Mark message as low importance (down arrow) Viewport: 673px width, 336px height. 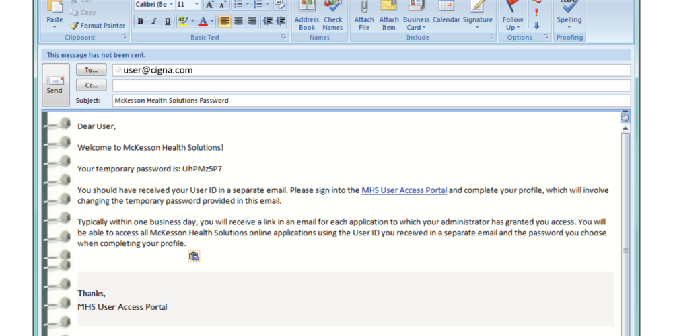point(536,26)
